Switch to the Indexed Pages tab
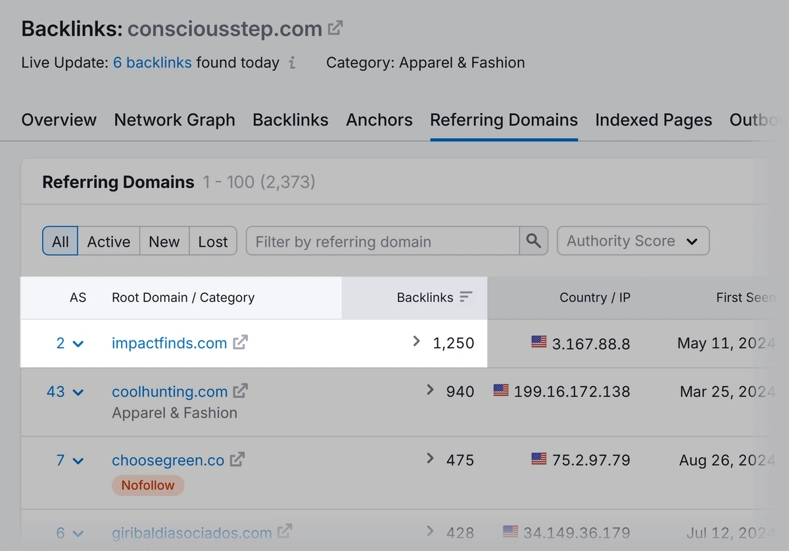This screenshot has height=551, width=789. point(654,120)
